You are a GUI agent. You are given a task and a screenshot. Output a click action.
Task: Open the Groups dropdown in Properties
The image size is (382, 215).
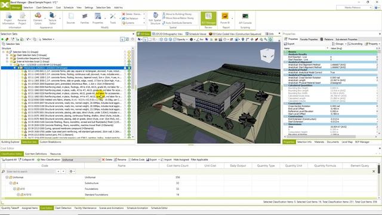(x=339, y=44)
